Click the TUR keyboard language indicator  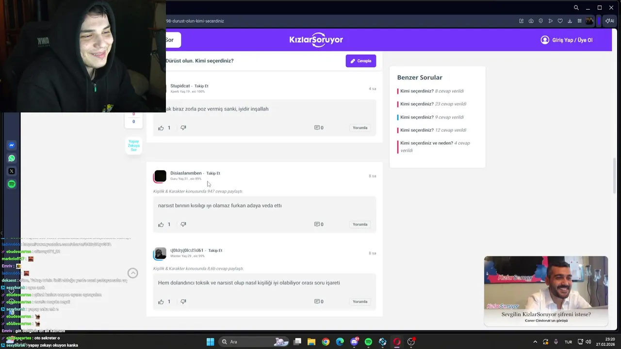568,342
